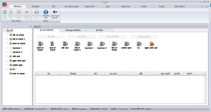Click the डोर बंद करें button in monitoring panel
Viewport: 211px width, 112px height.
(82, 37)
